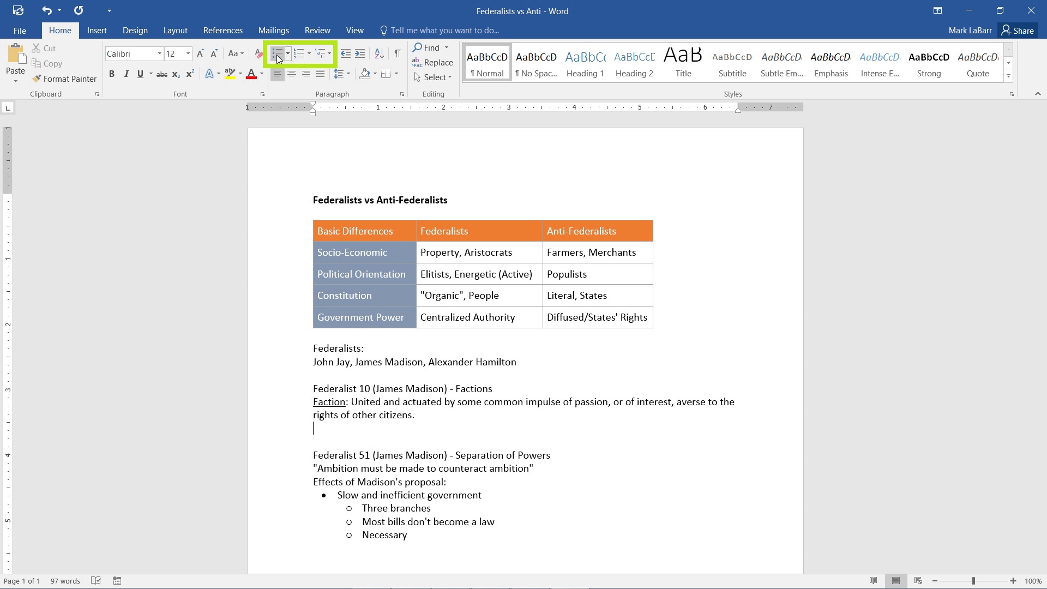Click the Multilevel List icon
The height and width of the screenshot is (589, 1047).
[x=321, y=53]
